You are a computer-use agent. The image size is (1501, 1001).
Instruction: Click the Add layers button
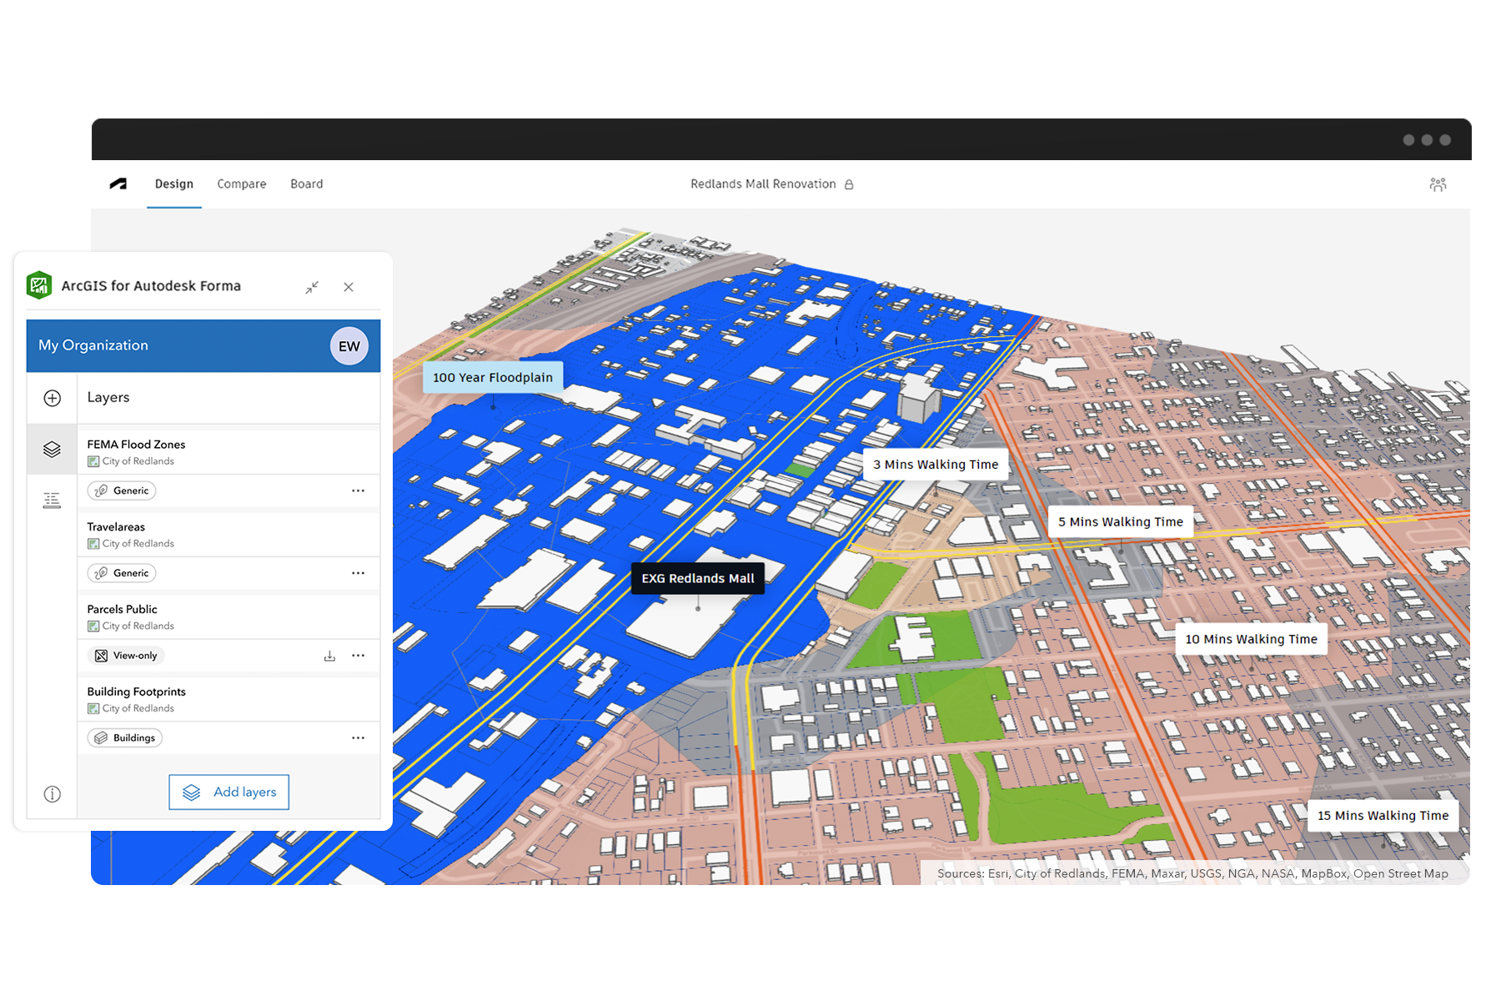229,792
